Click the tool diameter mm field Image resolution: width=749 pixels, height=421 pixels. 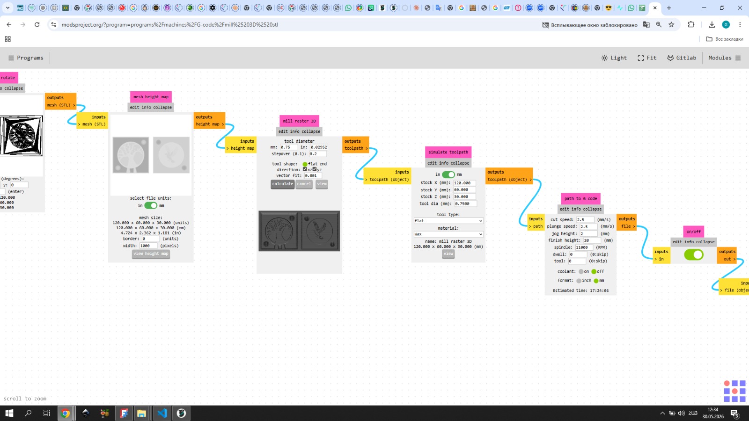(288, 147)
